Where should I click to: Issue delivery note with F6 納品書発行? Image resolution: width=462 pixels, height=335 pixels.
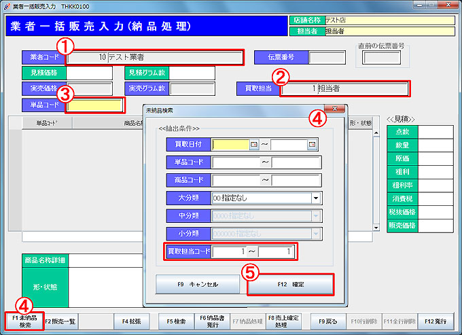pos(212,321)
